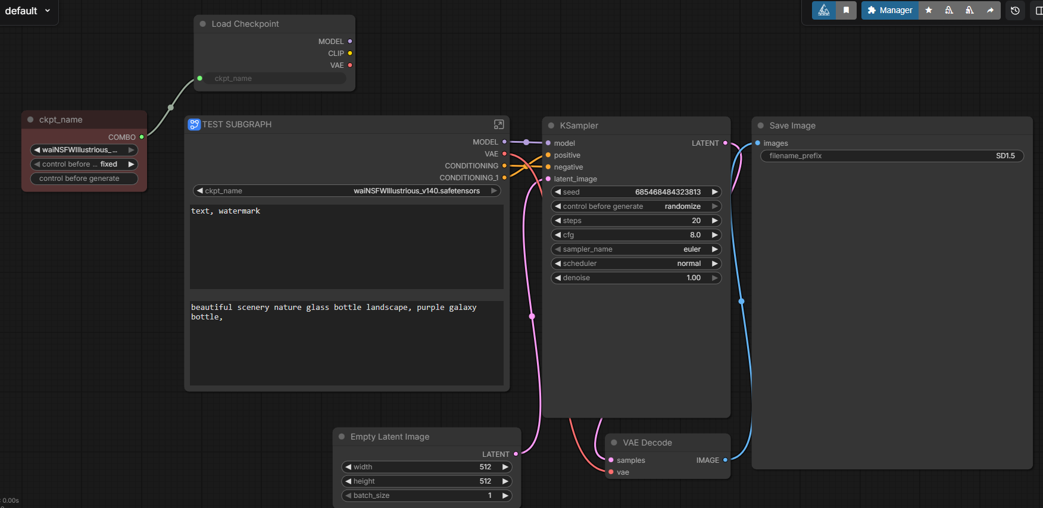Screen dimensions: 1043x508
Task: Click the blue IMAGE link midpoint marker
Action: [x=741, y=301]
